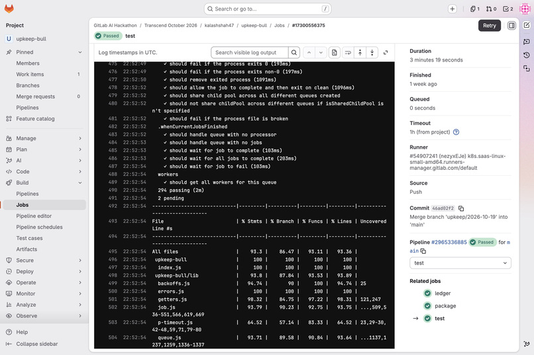Open kalashshah47 breadcrumb link
Image resolution: width=534 pixels, height=355 pixels.
(219, 26)
